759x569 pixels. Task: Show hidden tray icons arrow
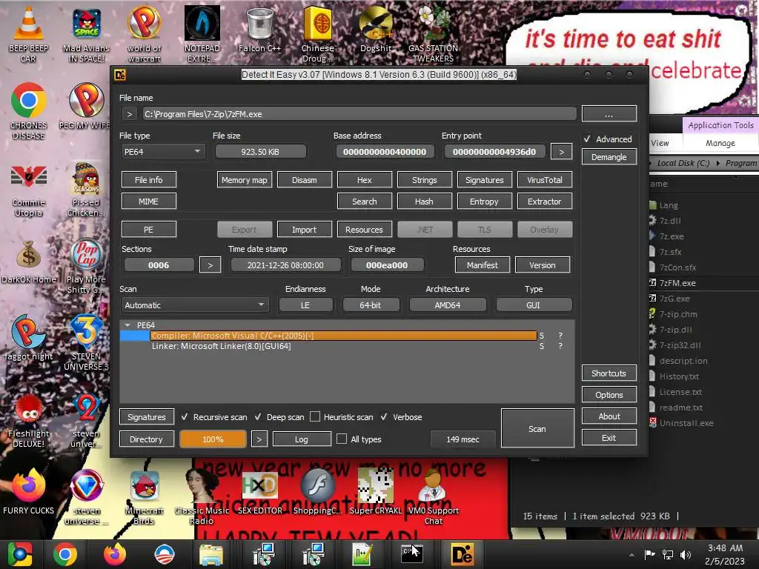click(632, 555)
